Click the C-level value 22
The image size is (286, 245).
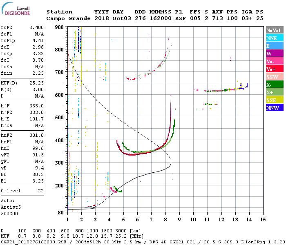41,191
